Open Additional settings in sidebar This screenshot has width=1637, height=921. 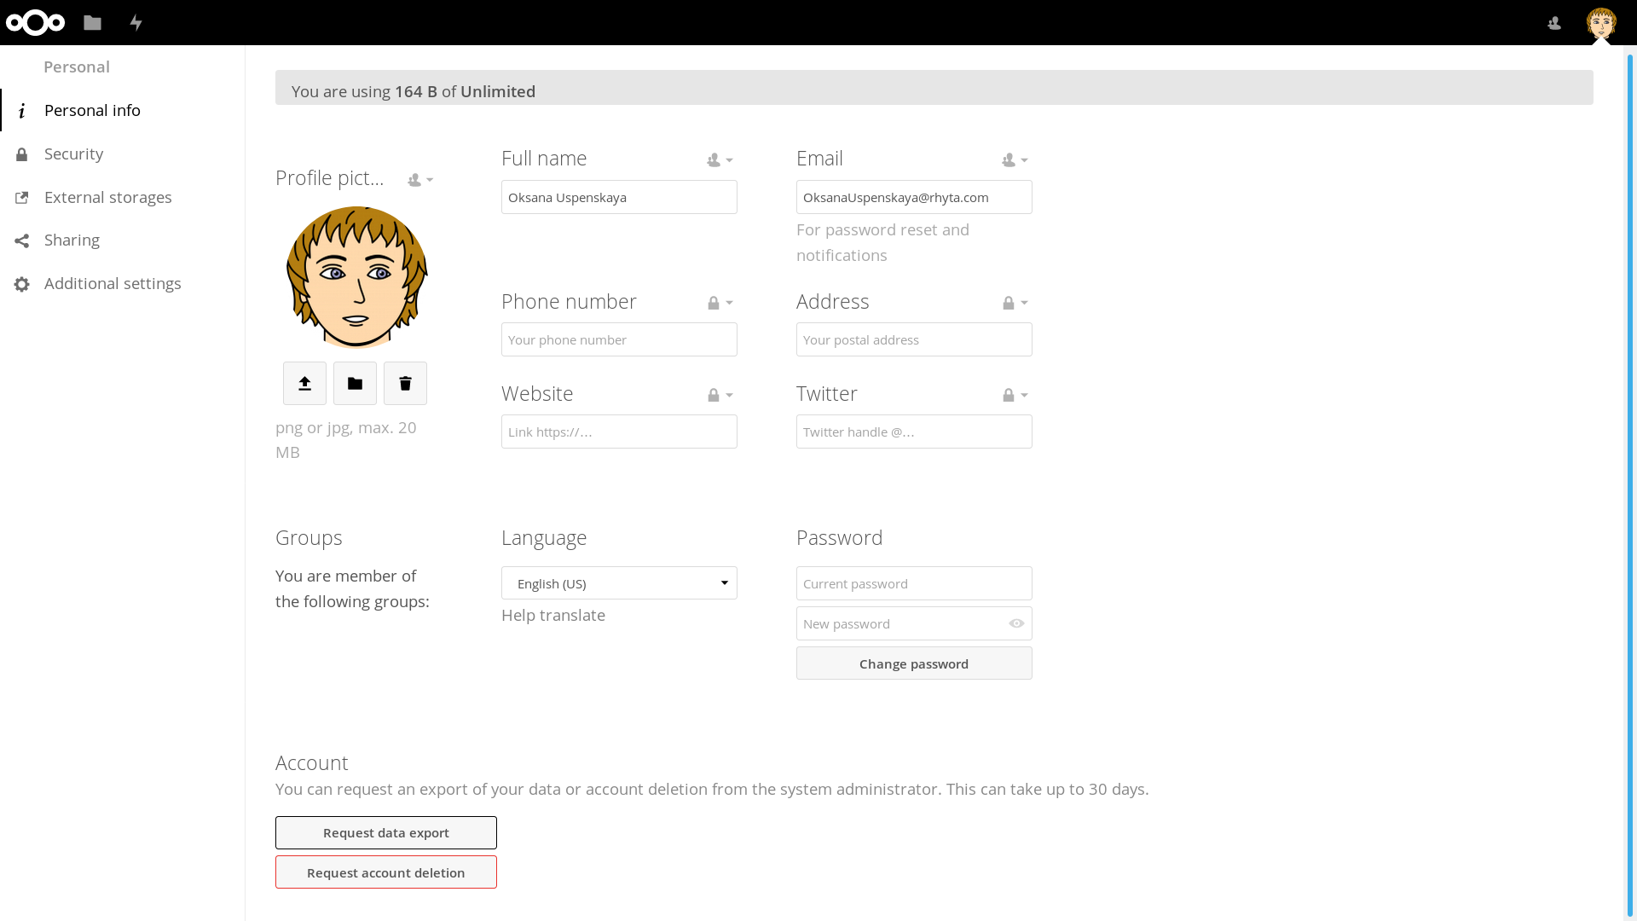click(x=113, y=284)
